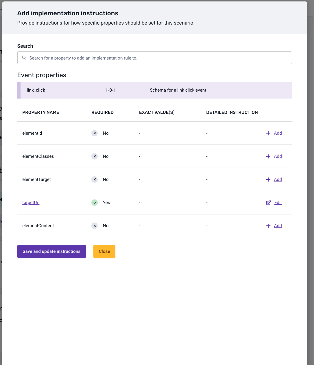The width and height of the screenshot is (314, 365).
Task: Click the search magnifier icon
Action: click(x=24, y=58)
